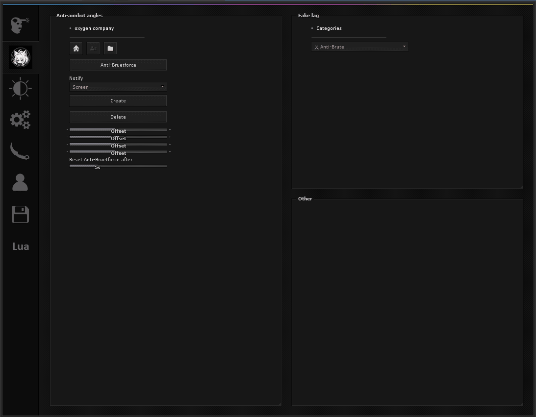The image size is (536, 417).
Task: Open the gears tab in the sidebar
Action: (20, 120)
